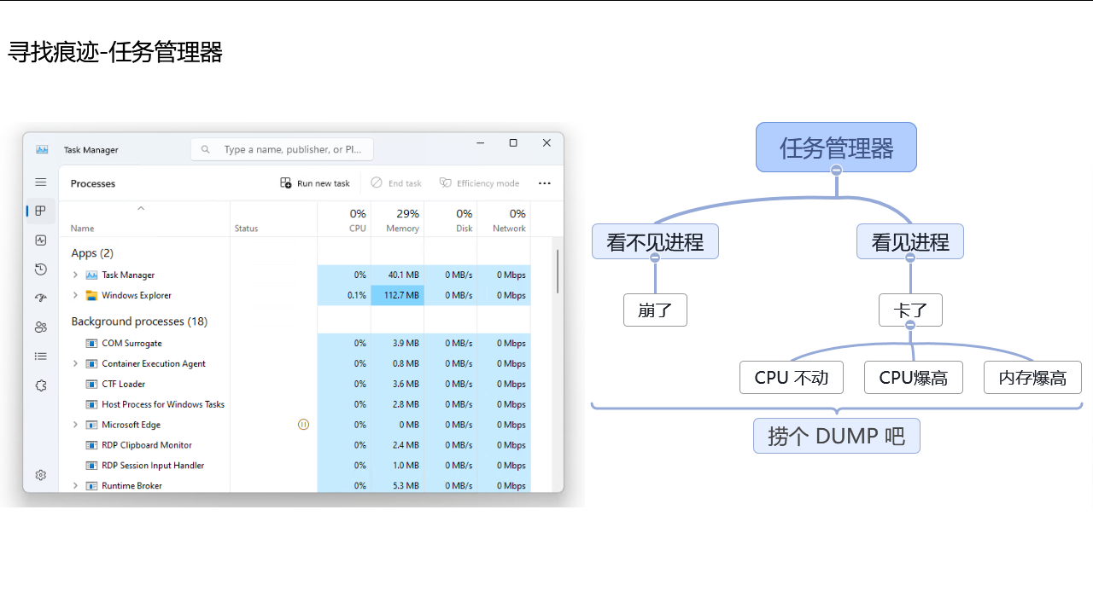The width and height of the screenshot is (1093, 614).
Task: Open App history from the sidebar
Action: [x=40, y=269]
